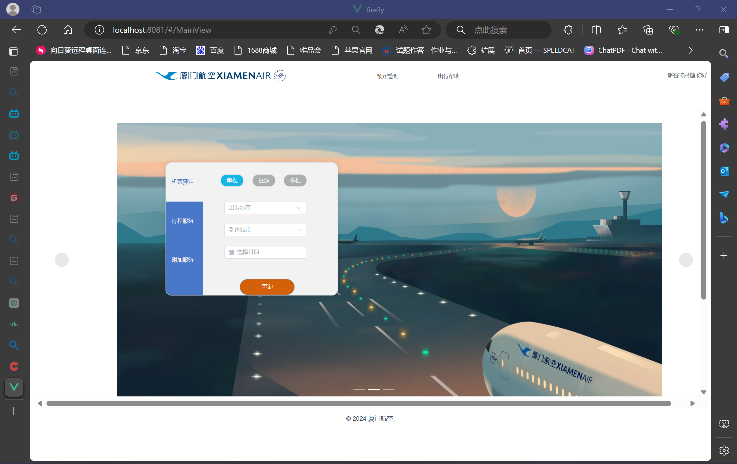This screenshot has height=464, width=737.
Task: Open the browser extensions puzzle icon
Action: [568, 30]
